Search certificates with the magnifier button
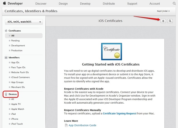The width and height of the screenshot is (178, 128). (170, 21)
